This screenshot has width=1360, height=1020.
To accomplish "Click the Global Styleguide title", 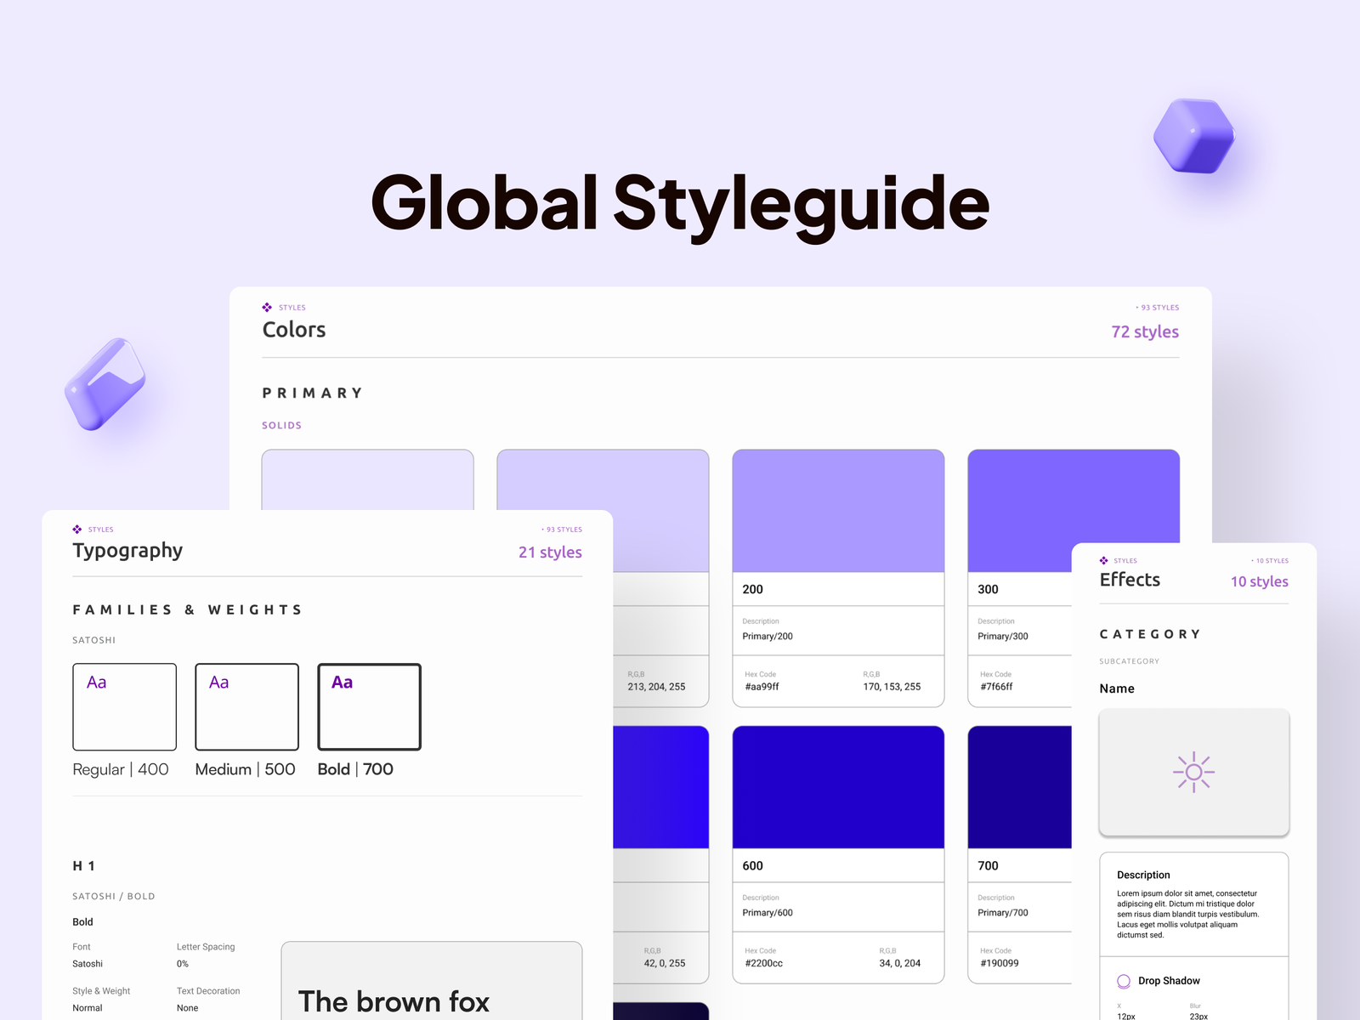I will click(x=680, y=203).
